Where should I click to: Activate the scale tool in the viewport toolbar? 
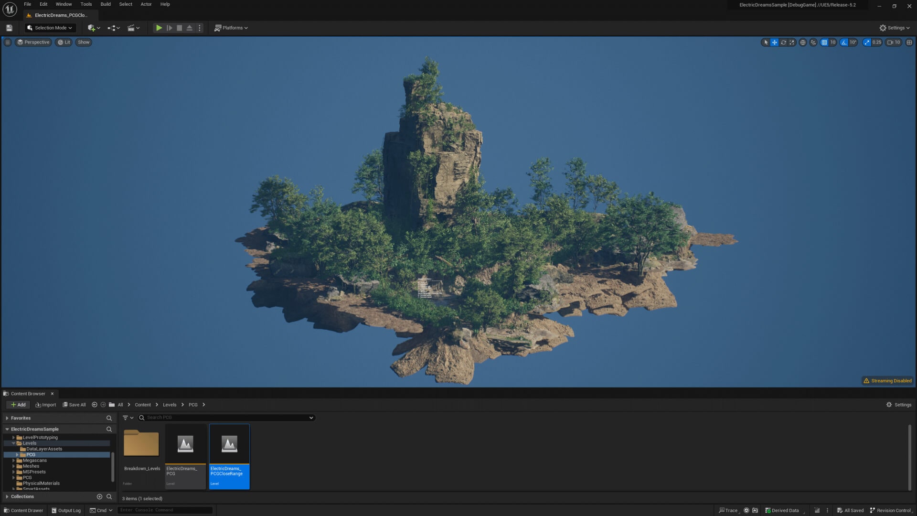pyautogui.click(x=792, y=42)
